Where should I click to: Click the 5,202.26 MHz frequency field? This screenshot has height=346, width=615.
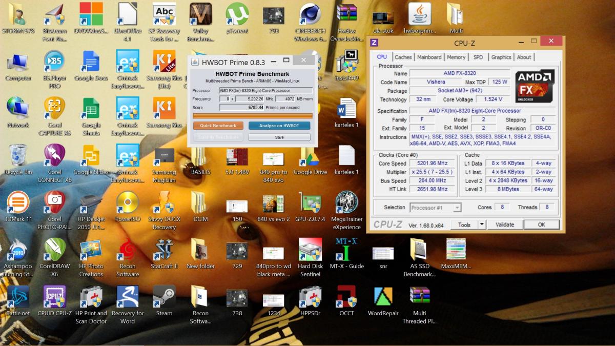coord(250,99)
